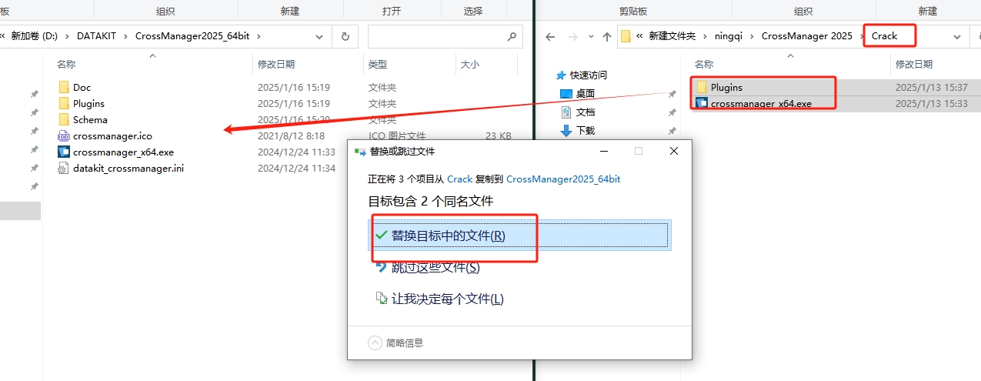Click the search magnifier icon
This screenshot has width=981, height=381.
[x=512, y=36]
